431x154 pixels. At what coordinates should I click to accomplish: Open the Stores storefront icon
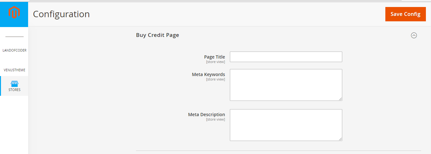pyautogui.click(x=14, y=84)
